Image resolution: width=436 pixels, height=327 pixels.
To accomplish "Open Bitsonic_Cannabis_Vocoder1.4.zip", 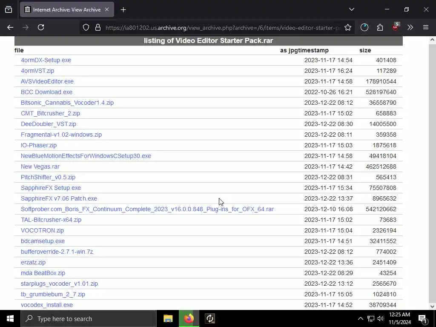I will click(67, 103).
